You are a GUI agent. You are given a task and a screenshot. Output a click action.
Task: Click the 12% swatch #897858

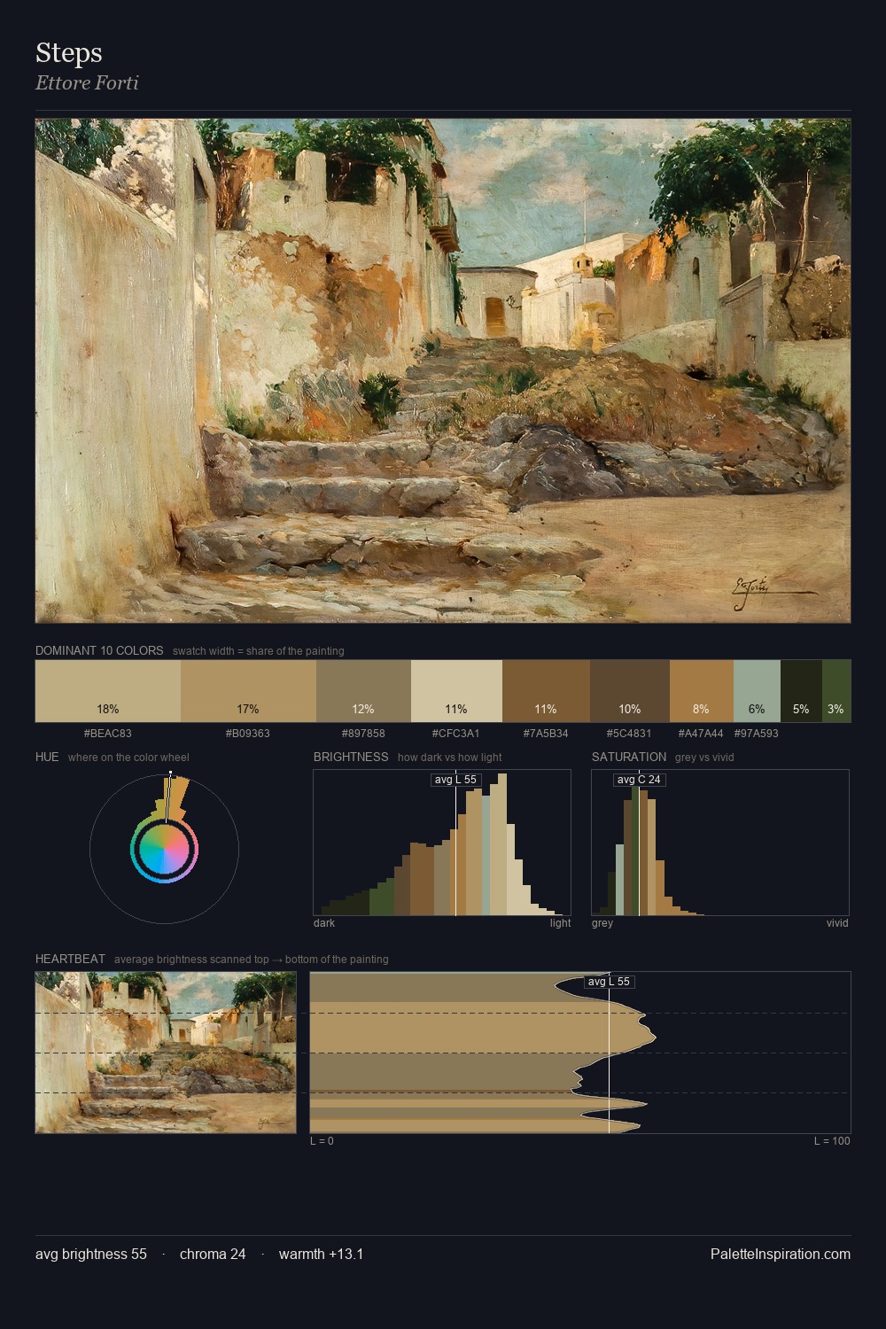[363, 691]
